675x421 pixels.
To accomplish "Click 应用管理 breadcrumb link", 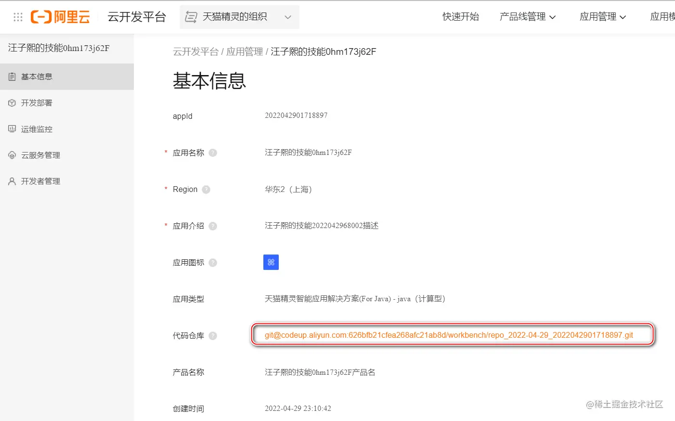I will pyautogui.click(x=245, y=51).
